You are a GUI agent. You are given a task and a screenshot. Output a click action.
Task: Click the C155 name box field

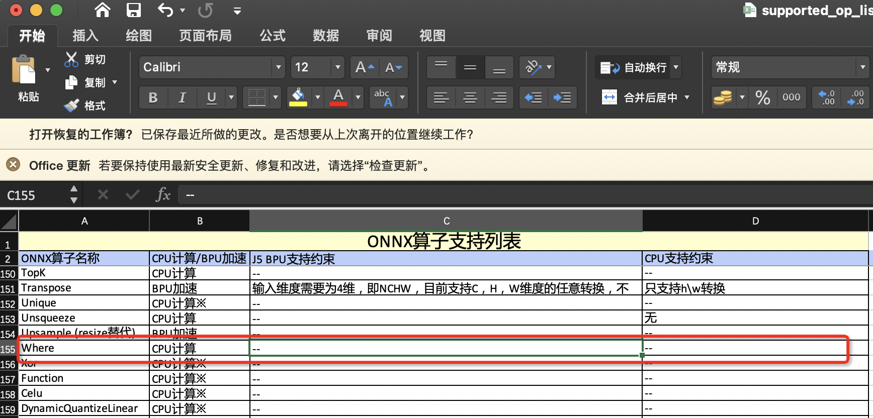35,195
